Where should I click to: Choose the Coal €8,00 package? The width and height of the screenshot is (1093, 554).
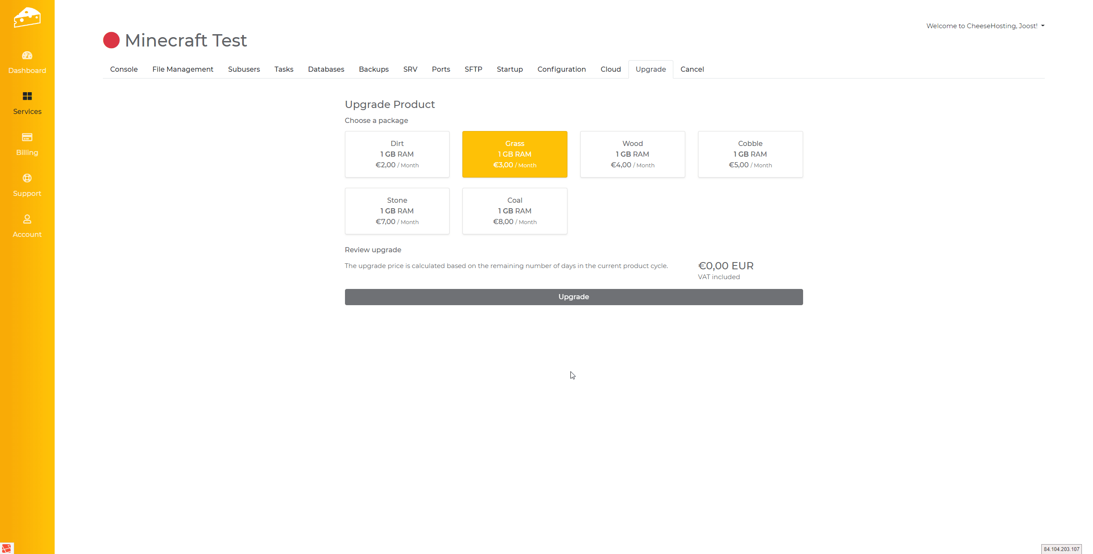click(x=514, y=211)
